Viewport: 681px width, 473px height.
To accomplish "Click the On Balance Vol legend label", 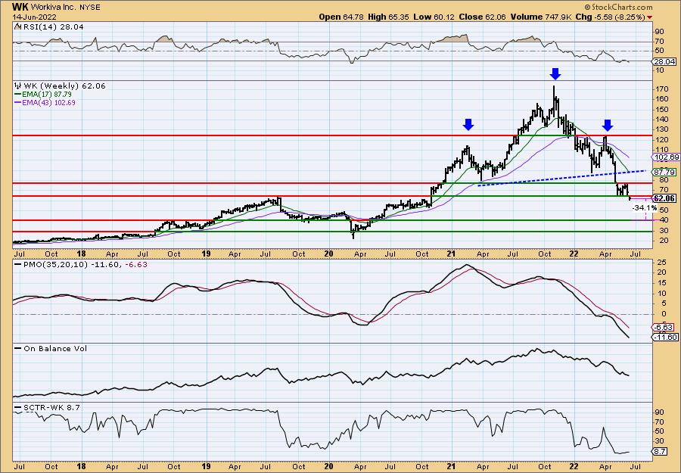I will pos(54,349).
